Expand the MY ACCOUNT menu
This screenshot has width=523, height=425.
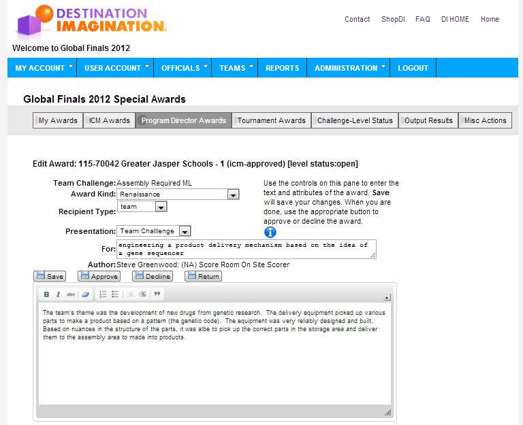[x=44, y=68]
